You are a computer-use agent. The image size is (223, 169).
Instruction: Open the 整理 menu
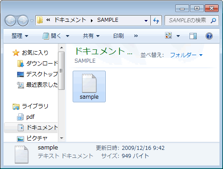point(20,36)
